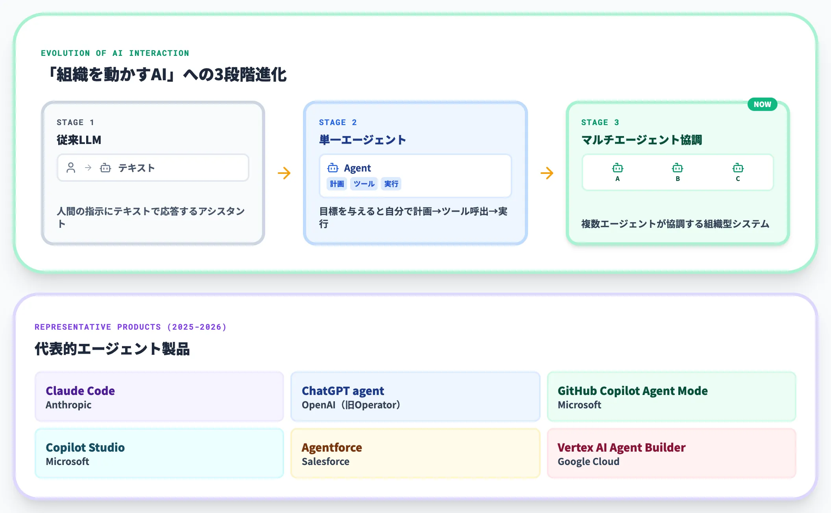This screenshot has height=513, width=831.
Task: Open the Agentforce product card
Action: (415, 453)
